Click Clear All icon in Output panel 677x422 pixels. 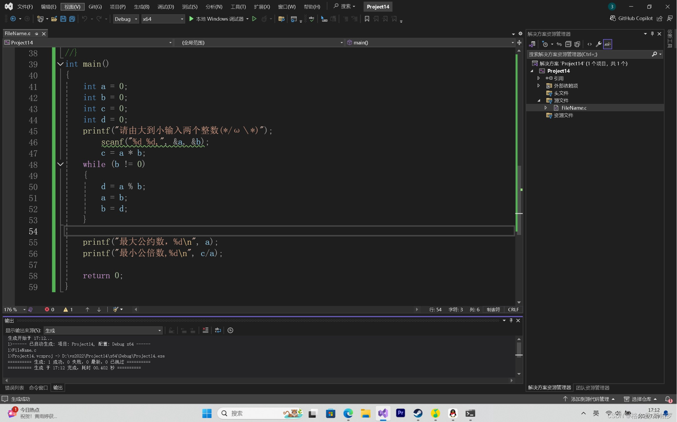pyautogui.click(x=206, y=330)
